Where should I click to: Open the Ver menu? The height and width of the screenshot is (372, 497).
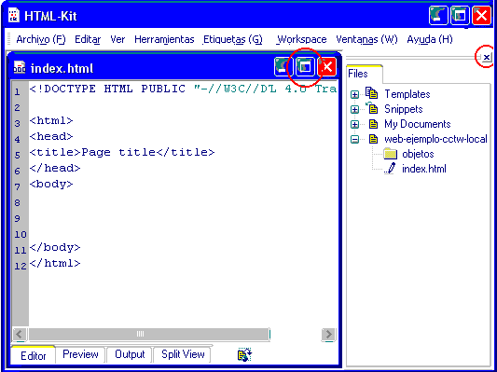click(117, 39)
